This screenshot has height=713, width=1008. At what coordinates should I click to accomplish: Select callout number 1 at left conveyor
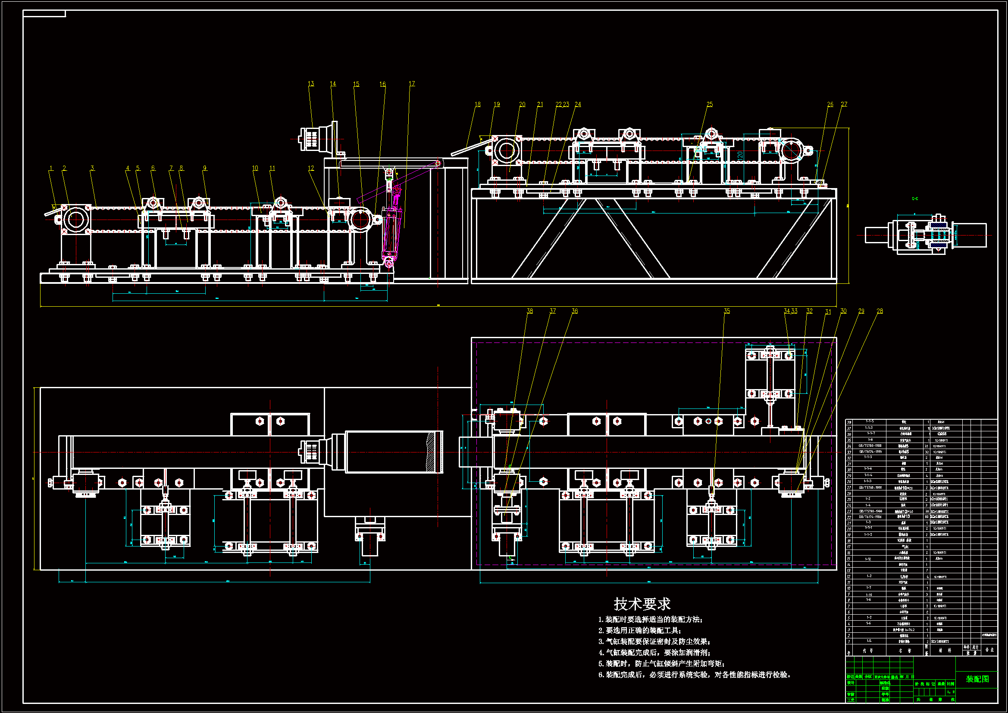coord(51,168)
